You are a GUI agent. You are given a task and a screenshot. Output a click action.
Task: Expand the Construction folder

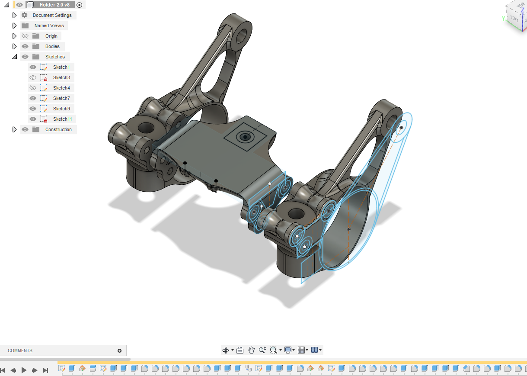pos(14,129)
